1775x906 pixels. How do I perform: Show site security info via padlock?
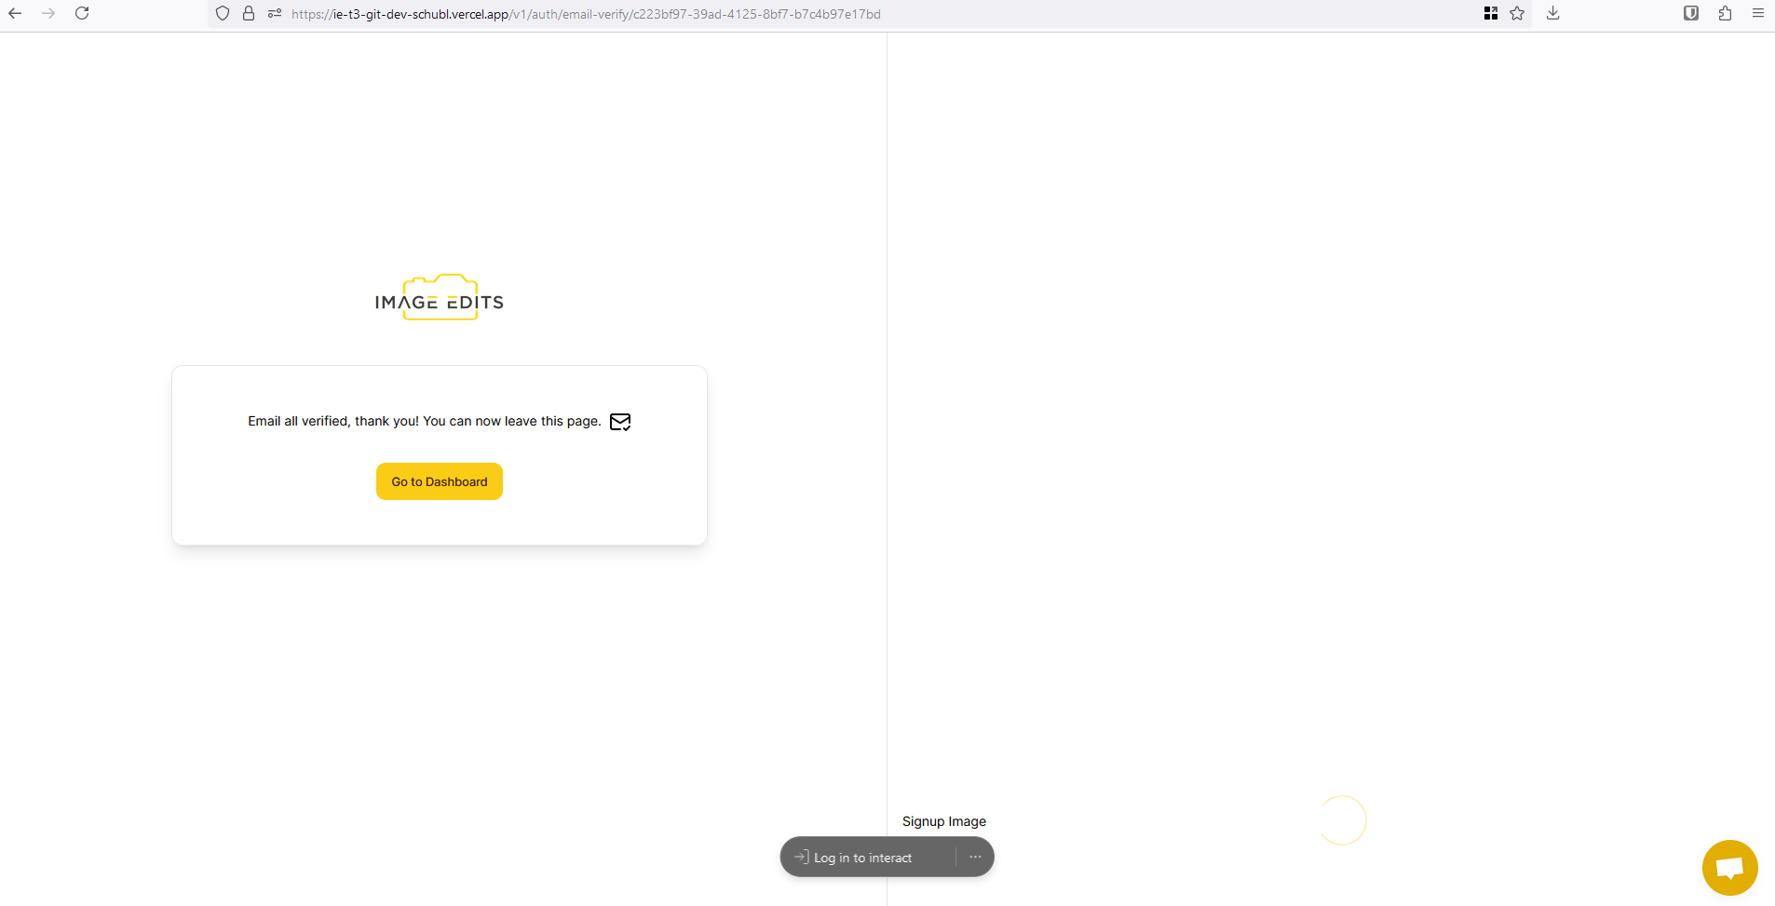click(249, 13)
